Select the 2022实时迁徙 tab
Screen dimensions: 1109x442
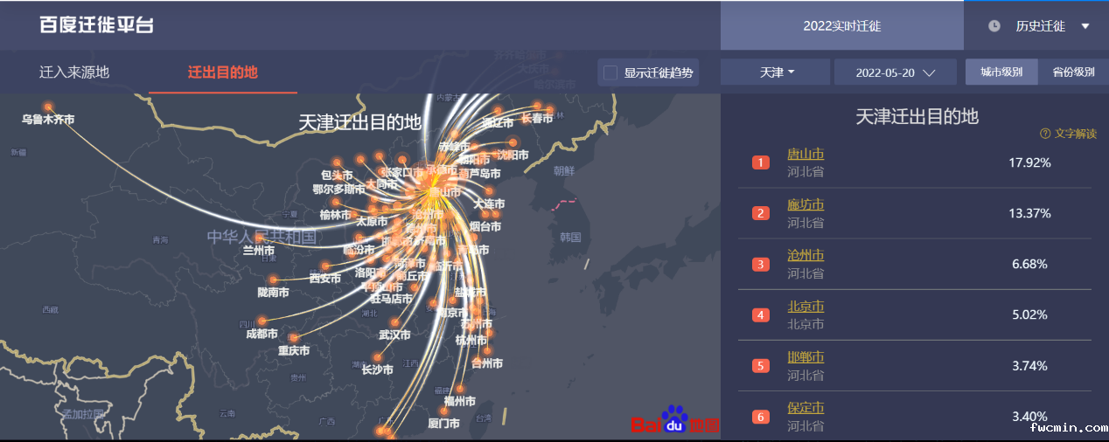[841, 26]
